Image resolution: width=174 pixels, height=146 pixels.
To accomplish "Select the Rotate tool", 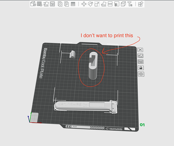I will [90, 4].
